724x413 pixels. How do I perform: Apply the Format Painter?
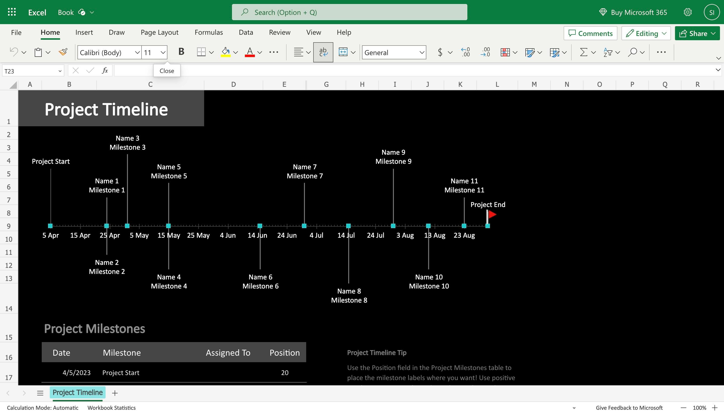63,52
